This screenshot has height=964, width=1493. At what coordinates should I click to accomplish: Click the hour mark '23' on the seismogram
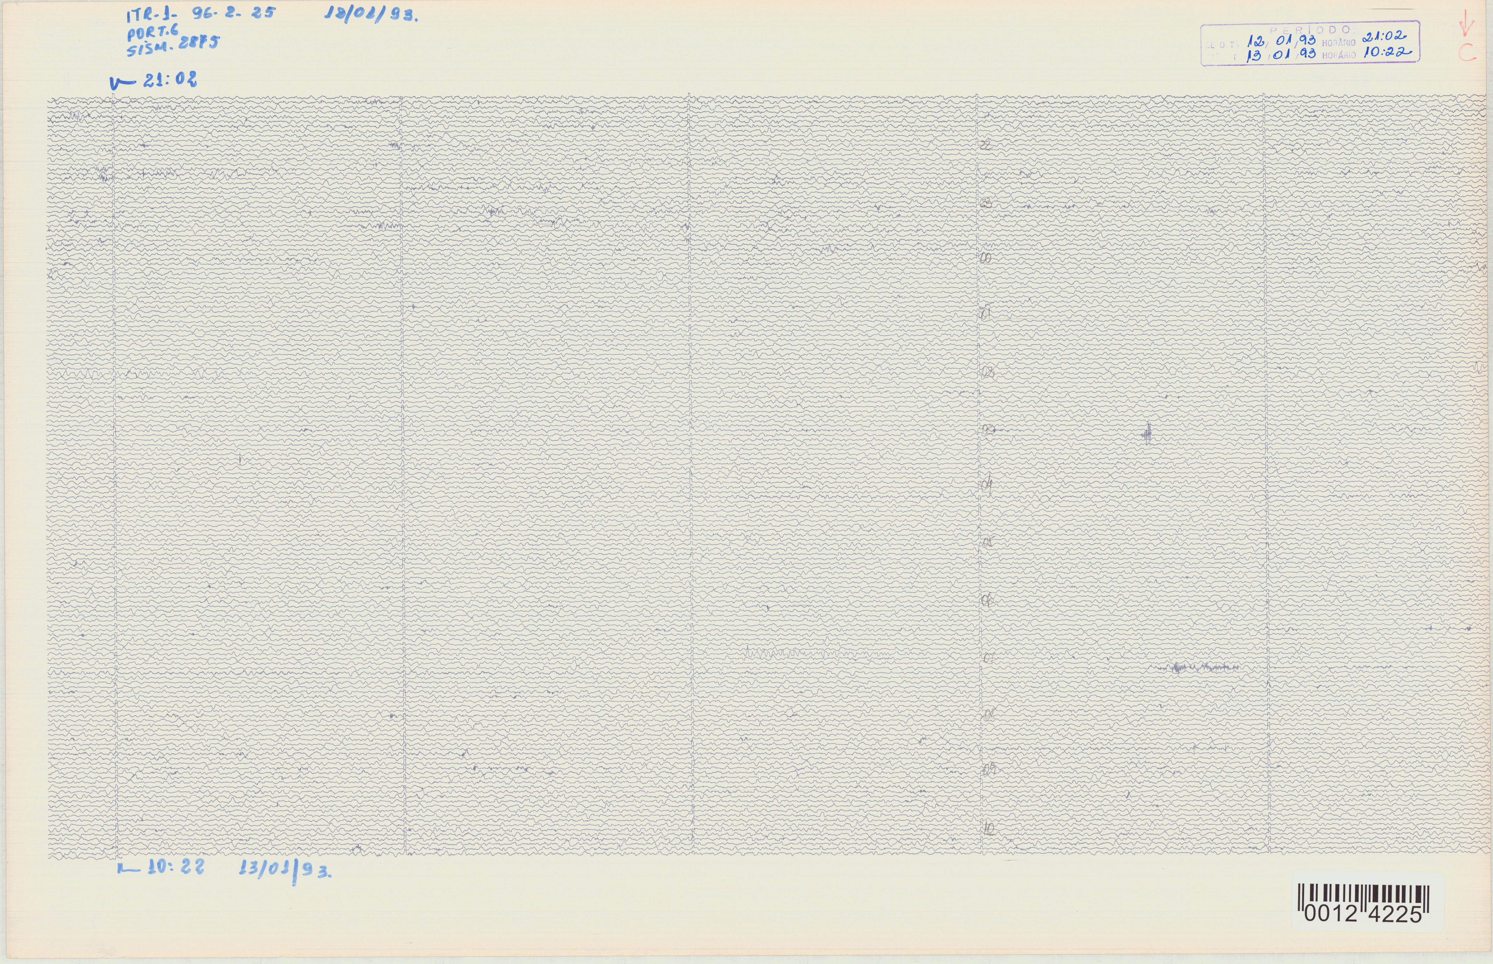986,203
